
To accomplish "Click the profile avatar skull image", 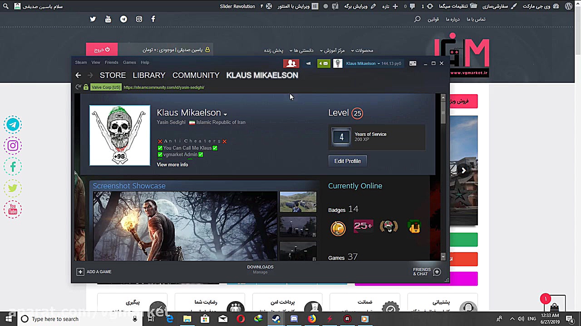I will click(x=120, y=136).
